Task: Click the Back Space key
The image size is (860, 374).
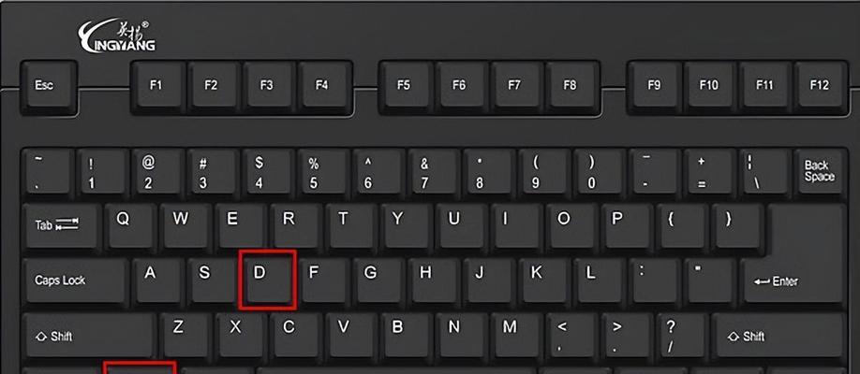Action: [820, 172]
